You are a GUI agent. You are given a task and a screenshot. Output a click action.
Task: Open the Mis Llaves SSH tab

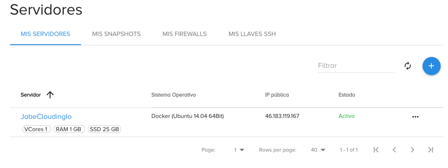pyautogui.click(x=252, y=34)
